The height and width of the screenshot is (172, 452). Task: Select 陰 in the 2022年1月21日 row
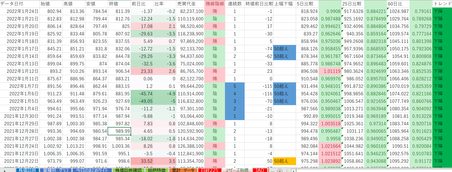point(215,19)
